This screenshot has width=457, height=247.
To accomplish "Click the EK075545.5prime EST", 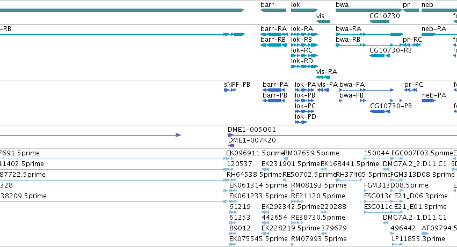I will pos(233,244).
